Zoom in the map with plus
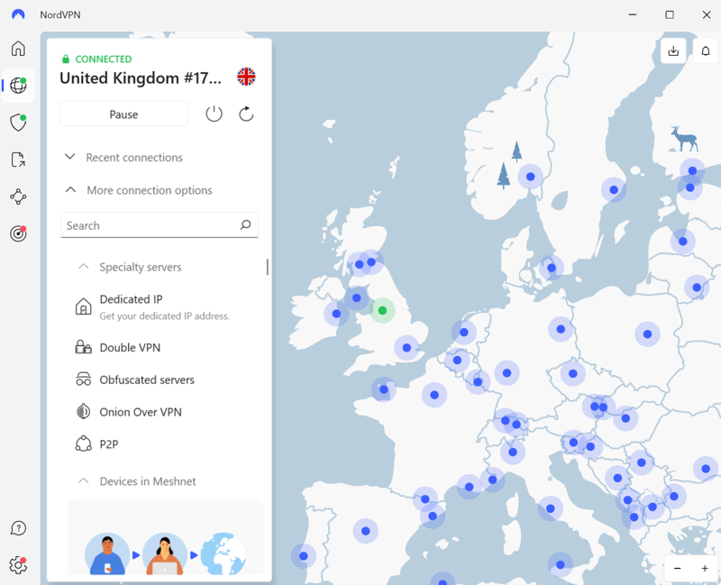This screenshot has height=585, width=721. pos(705,569)
